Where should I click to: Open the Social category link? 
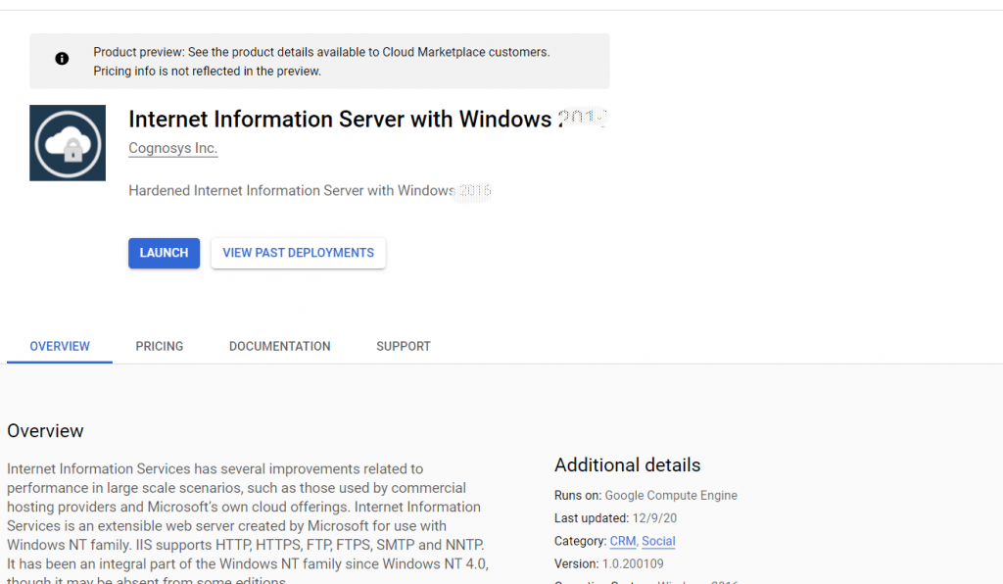click(x=658, y=541)
